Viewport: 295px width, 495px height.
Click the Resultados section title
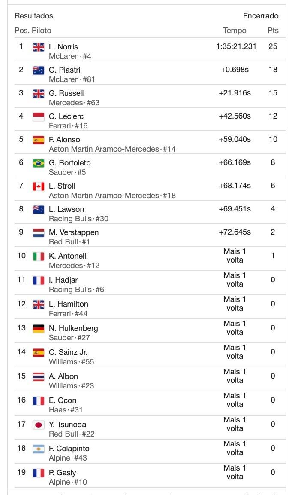[34, 16]
